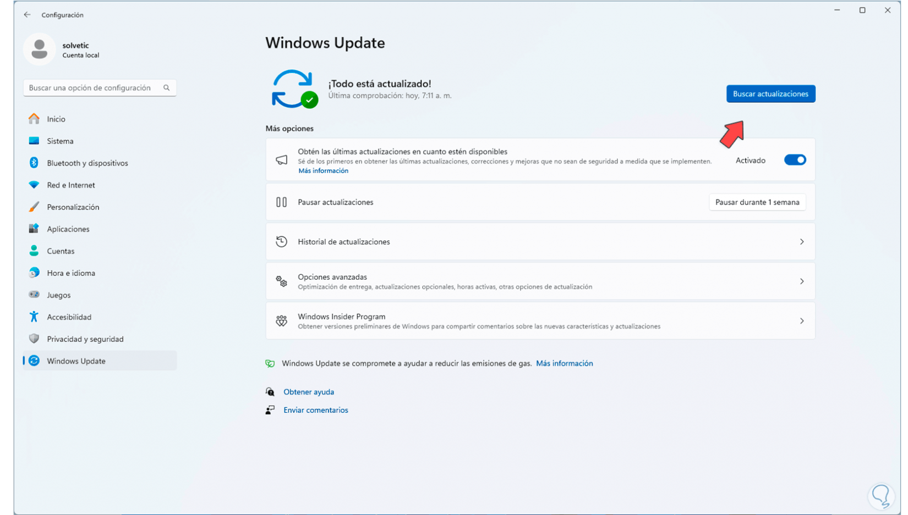Switch to Personalización section
The height and width of the screenshot is (515, 908).
tap(100, 207)
